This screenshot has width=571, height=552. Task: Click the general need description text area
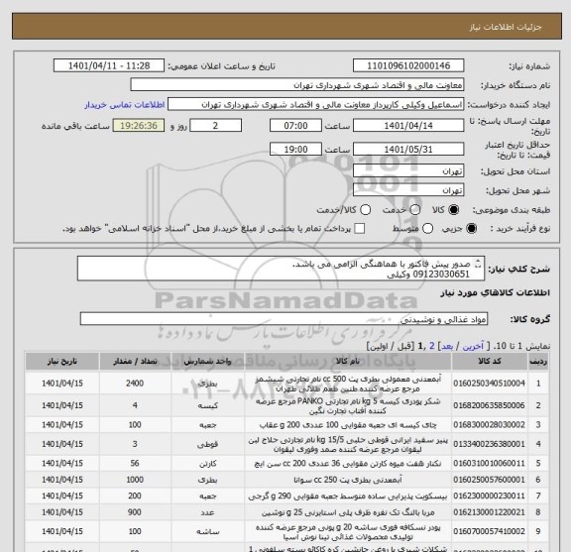point(281,269)
